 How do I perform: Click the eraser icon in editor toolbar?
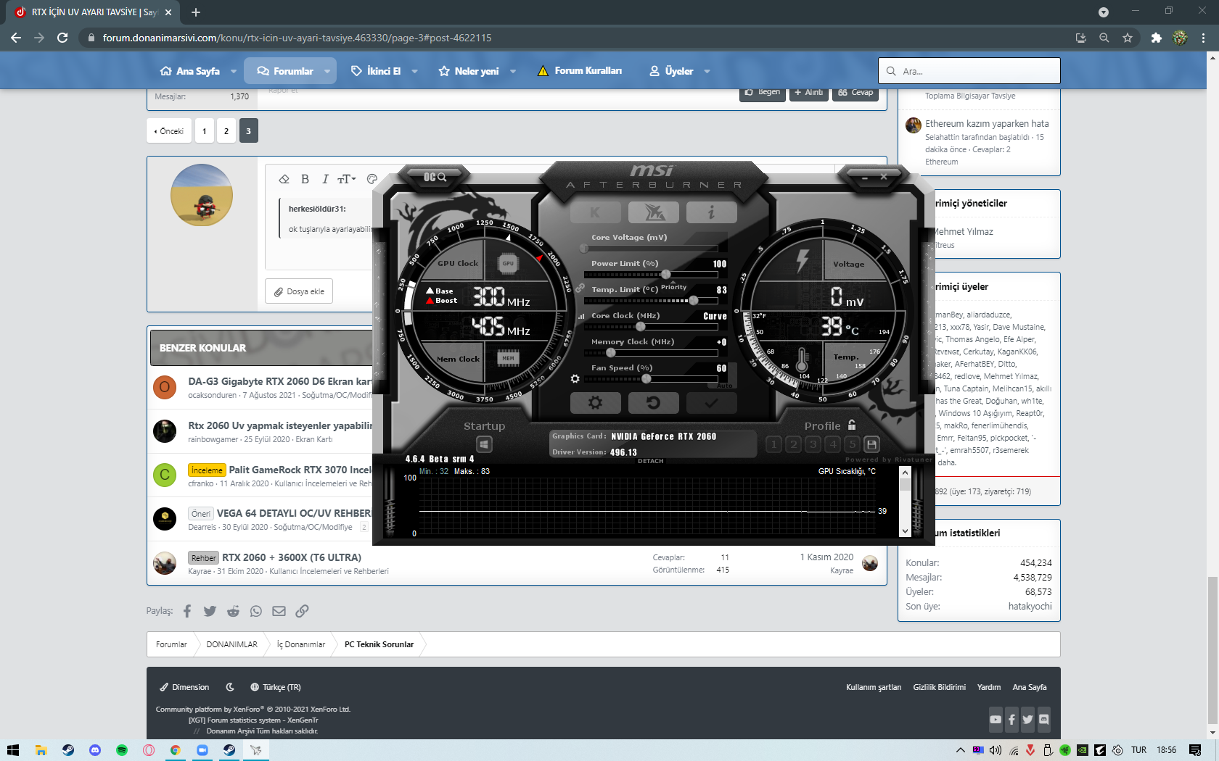point(284,179)
